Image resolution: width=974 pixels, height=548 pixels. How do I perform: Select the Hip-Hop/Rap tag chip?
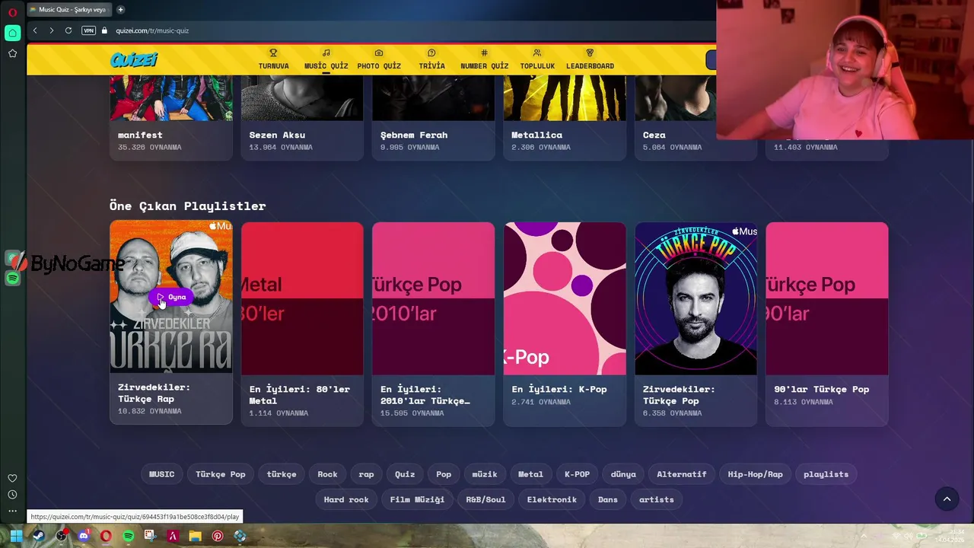point(755,474)
